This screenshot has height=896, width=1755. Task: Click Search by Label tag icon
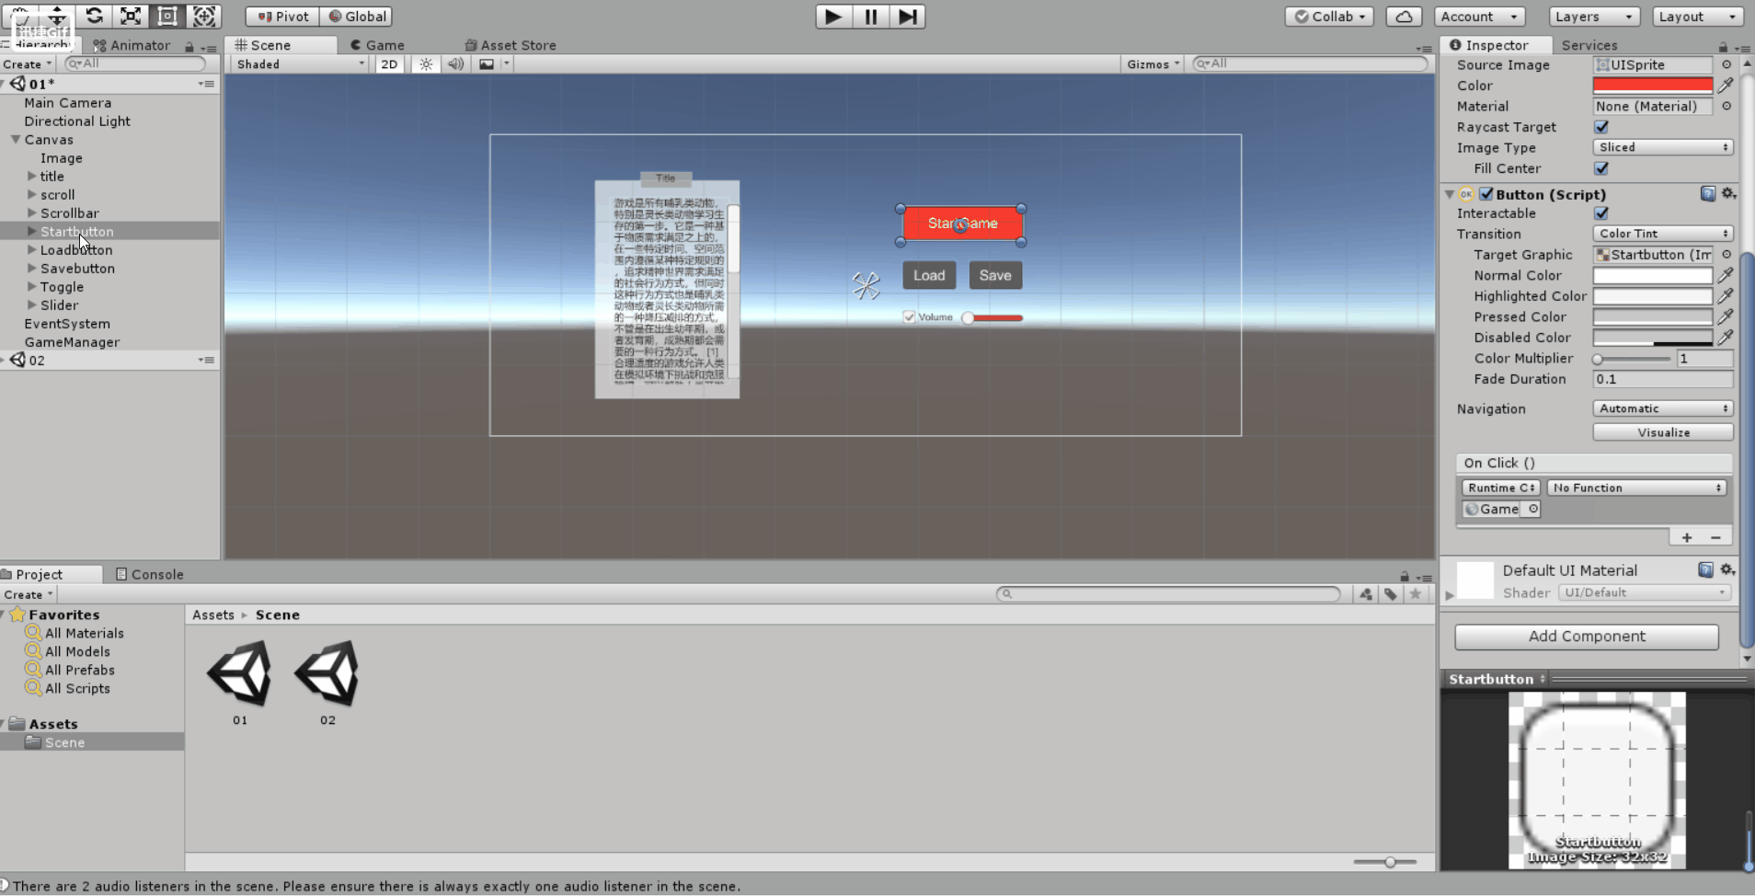pyautogui.click(x=1391, y=594)
